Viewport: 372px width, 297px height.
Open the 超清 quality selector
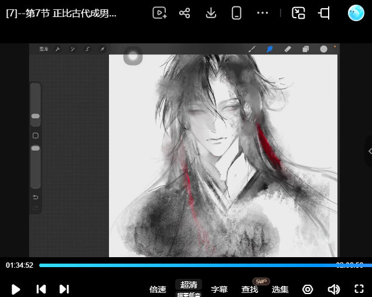tap(189, 285)
